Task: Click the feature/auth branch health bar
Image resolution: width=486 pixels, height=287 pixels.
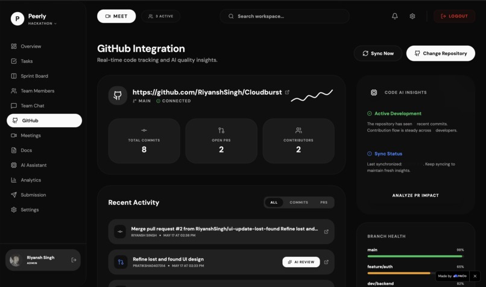Action: [399, 273]
